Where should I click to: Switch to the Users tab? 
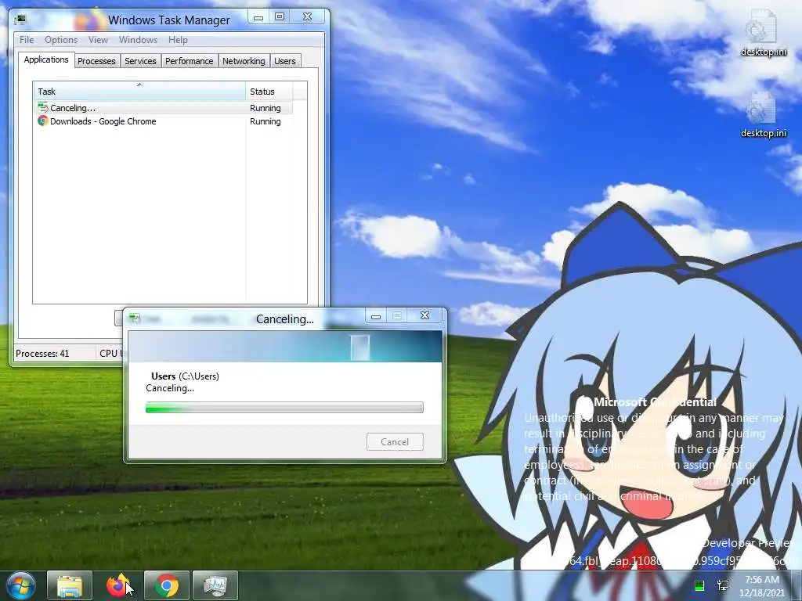point(285,61)
